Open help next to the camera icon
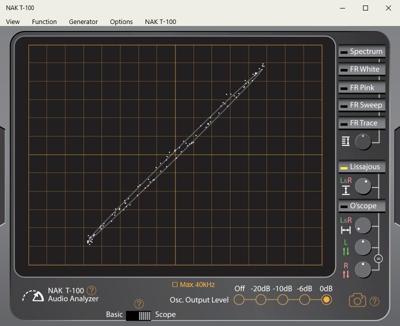400x326 pixels. coord(374,301)
